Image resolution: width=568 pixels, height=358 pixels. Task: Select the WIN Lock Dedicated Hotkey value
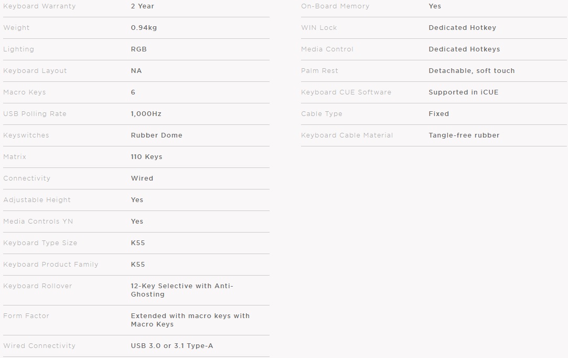(462, 28)
